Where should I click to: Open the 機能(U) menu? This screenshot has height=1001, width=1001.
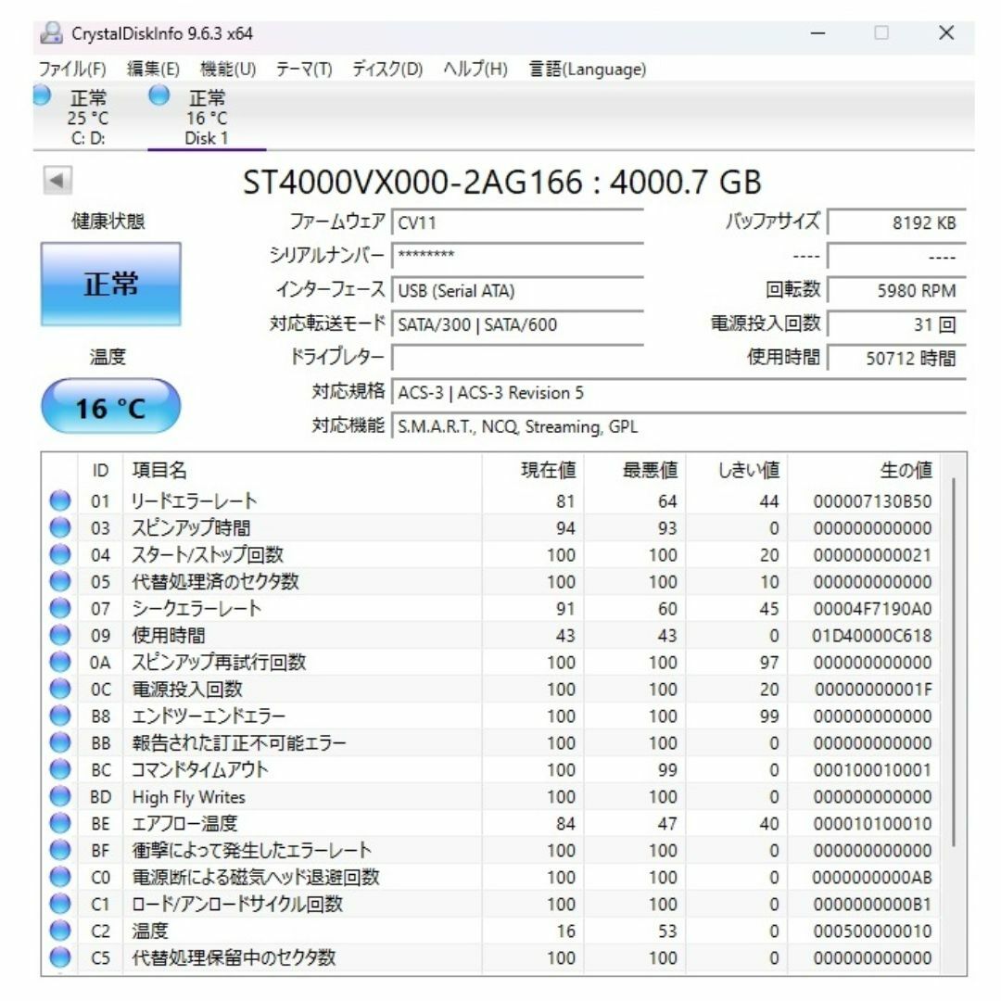point(228,69)
